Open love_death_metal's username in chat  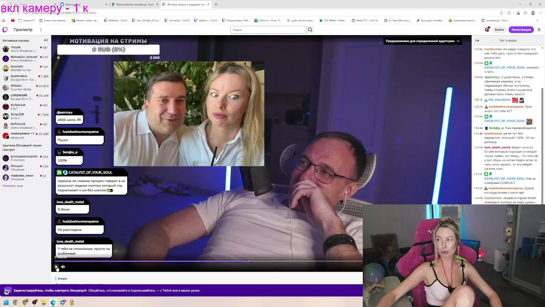496,148
